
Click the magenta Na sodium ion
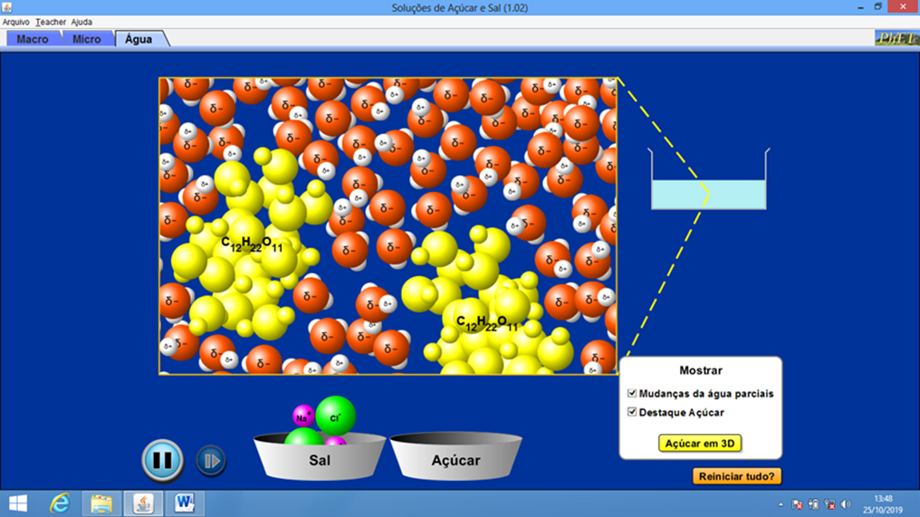[x=303, y=416]
